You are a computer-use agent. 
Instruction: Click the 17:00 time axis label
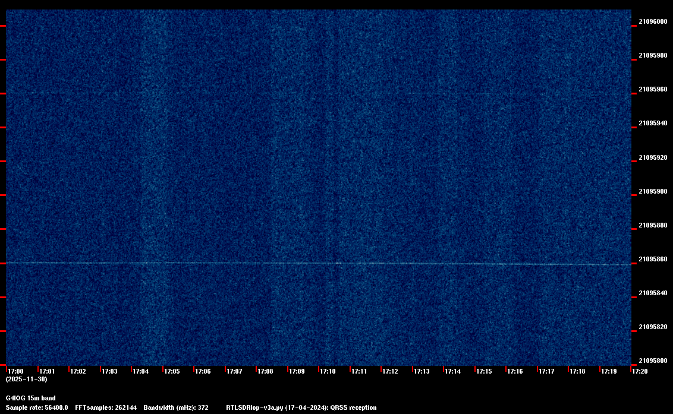(x=16, y=371)
